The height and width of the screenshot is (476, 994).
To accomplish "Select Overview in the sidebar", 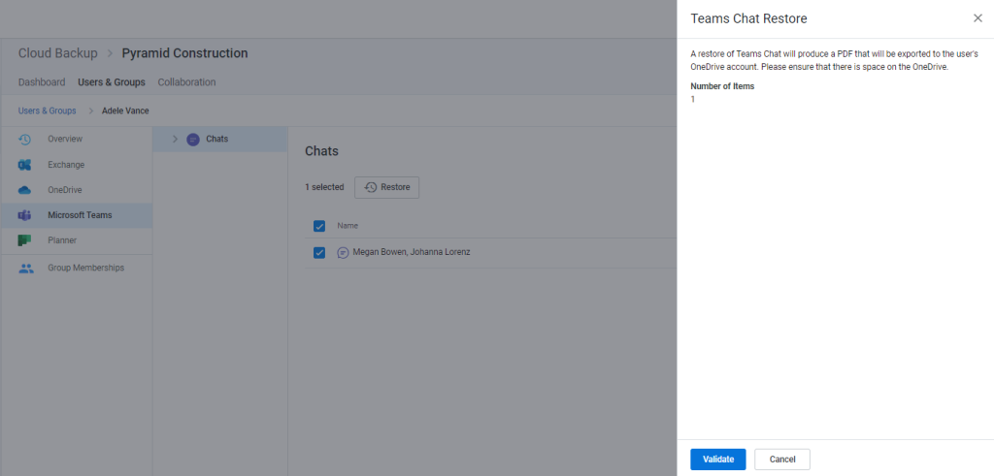I will (x=76, y=140).
